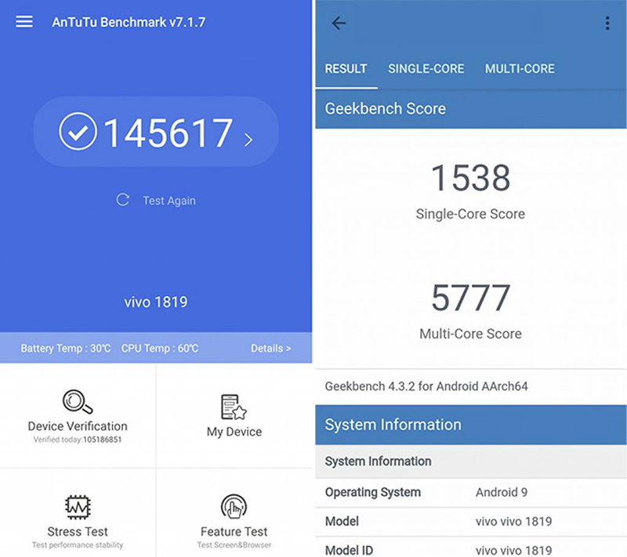Click the Operating System label in the system information table
Screen dimensions: 627x557
[373, 492]
